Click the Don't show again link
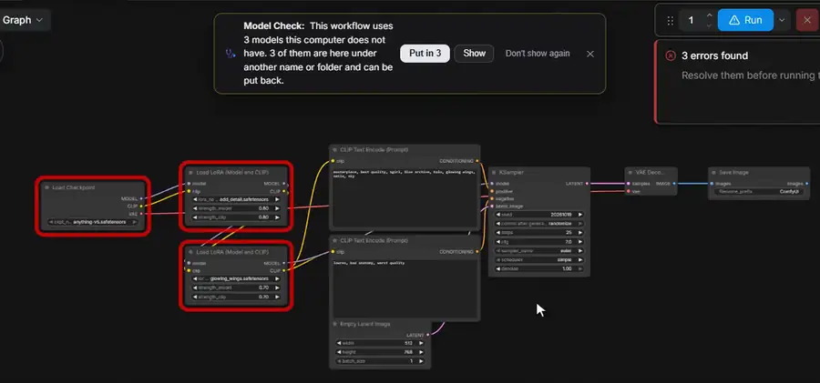This screenshot has height=383, width=820. click(x=538, y=54)
